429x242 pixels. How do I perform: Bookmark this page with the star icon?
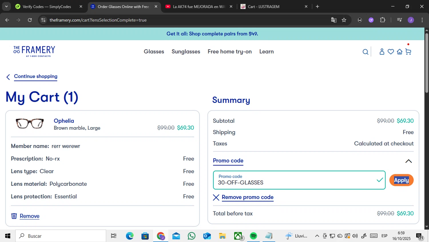click(344, 20)
